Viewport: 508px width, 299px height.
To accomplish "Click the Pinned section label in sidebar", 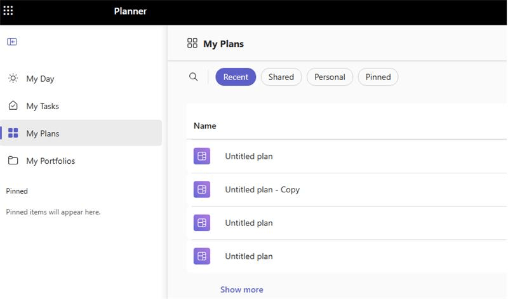I will 17,191.
